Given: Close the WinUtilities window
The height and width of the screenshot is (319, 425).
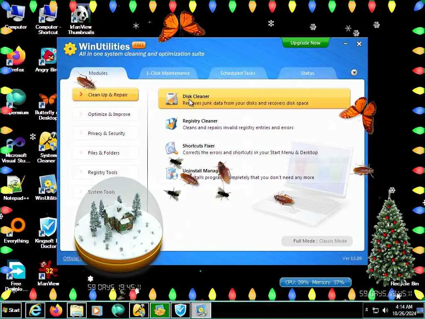Looking at the screenshot, I should pyautogui.click(x=359, y=44).
